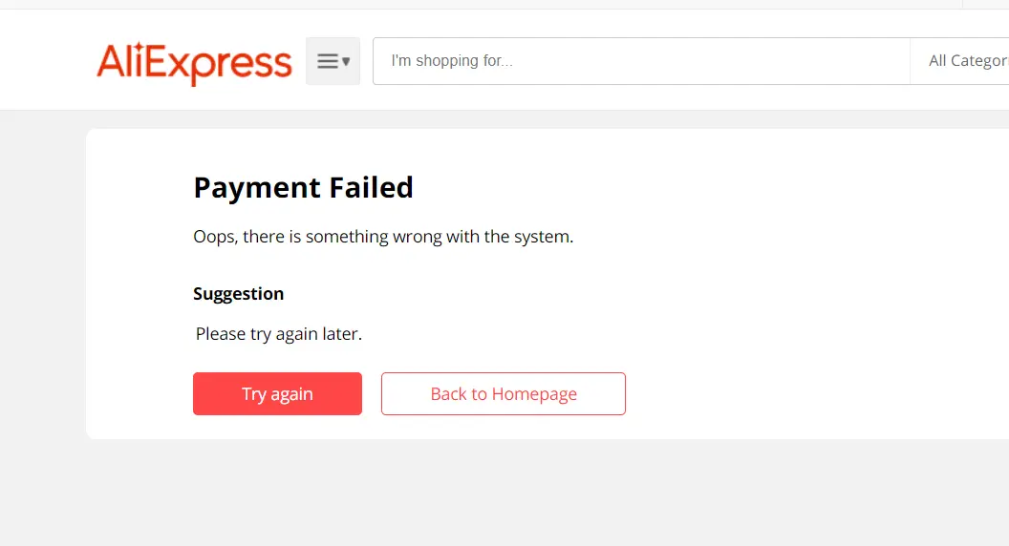
Task: Expand the small arrow beside hamburger icon
Action: click(x=346, y=62)
